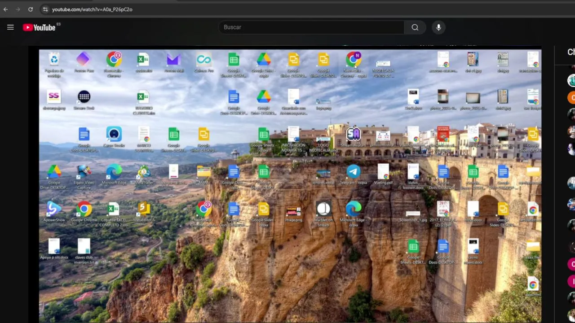This screenshot has height=323, width=575.
Task: Launch MetaEditor 5 shortcut
Action: click(144, 212)
